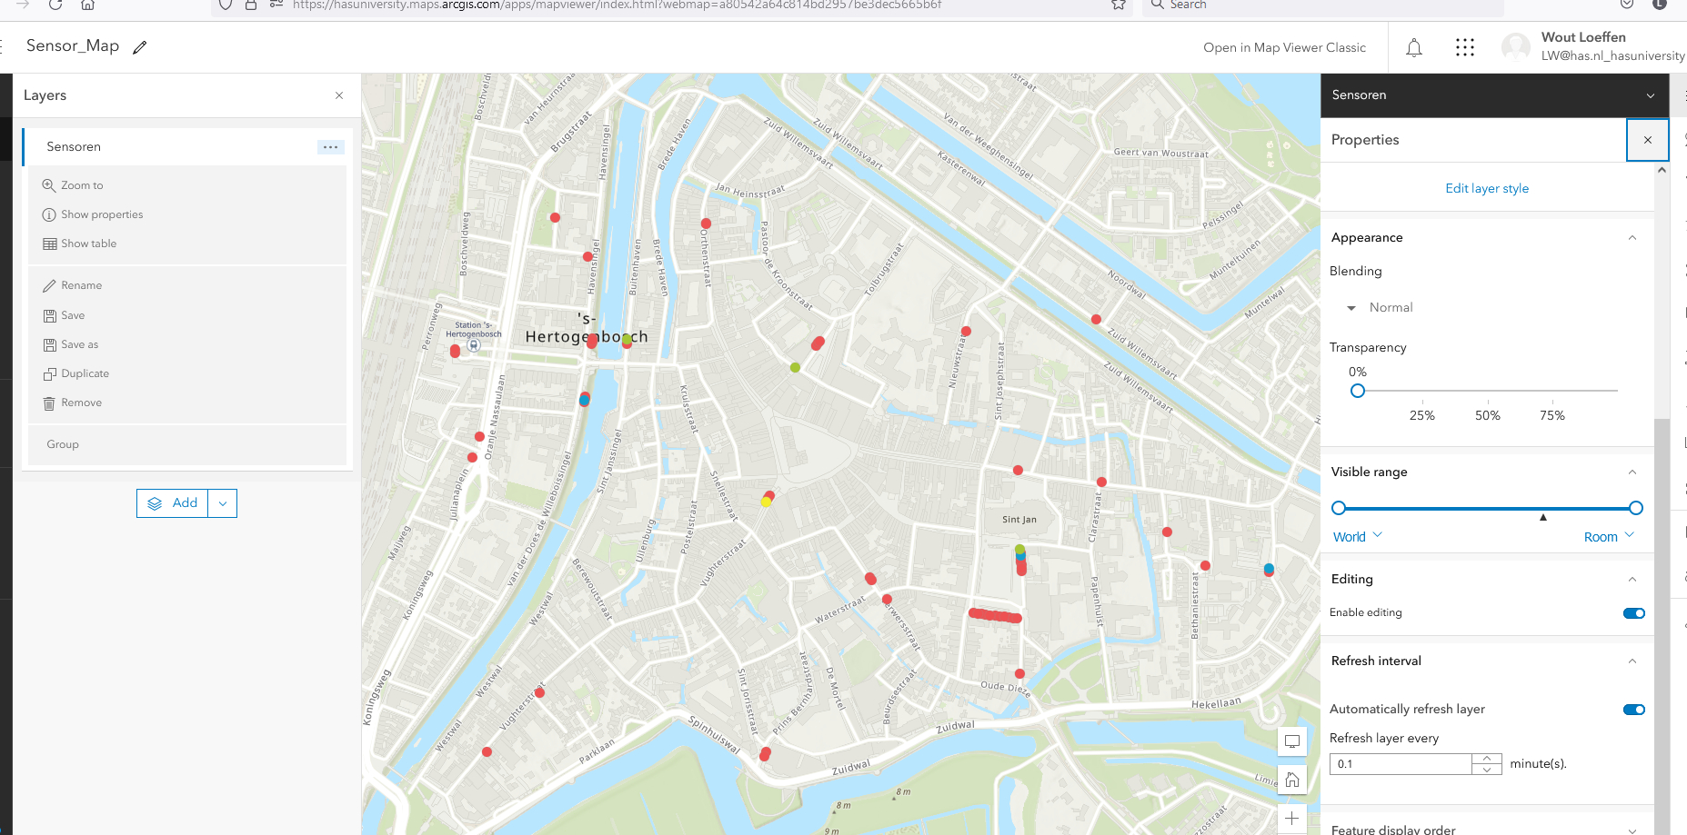Close the Layers panel

click(339, 95)
